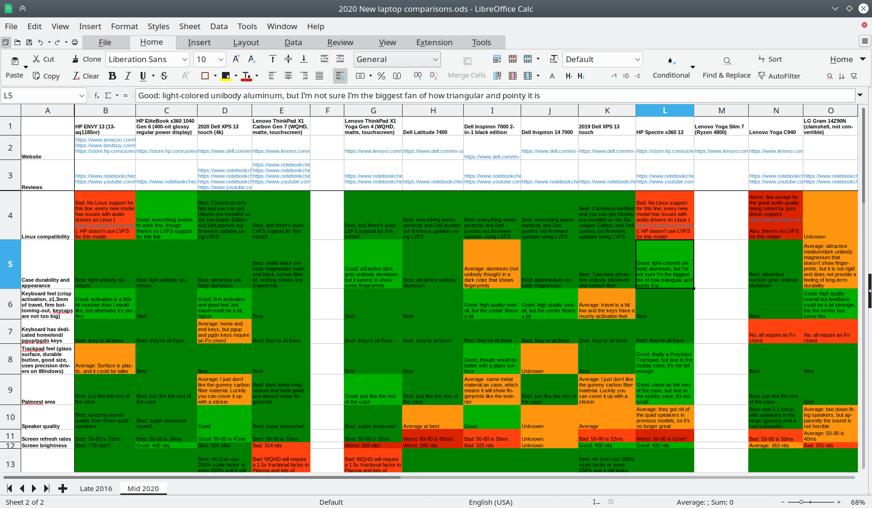The width and height of the screenshot is (872, 508).
Task: Switch to the Late 2016 sheet tab
Action: (x=95, y=489)
